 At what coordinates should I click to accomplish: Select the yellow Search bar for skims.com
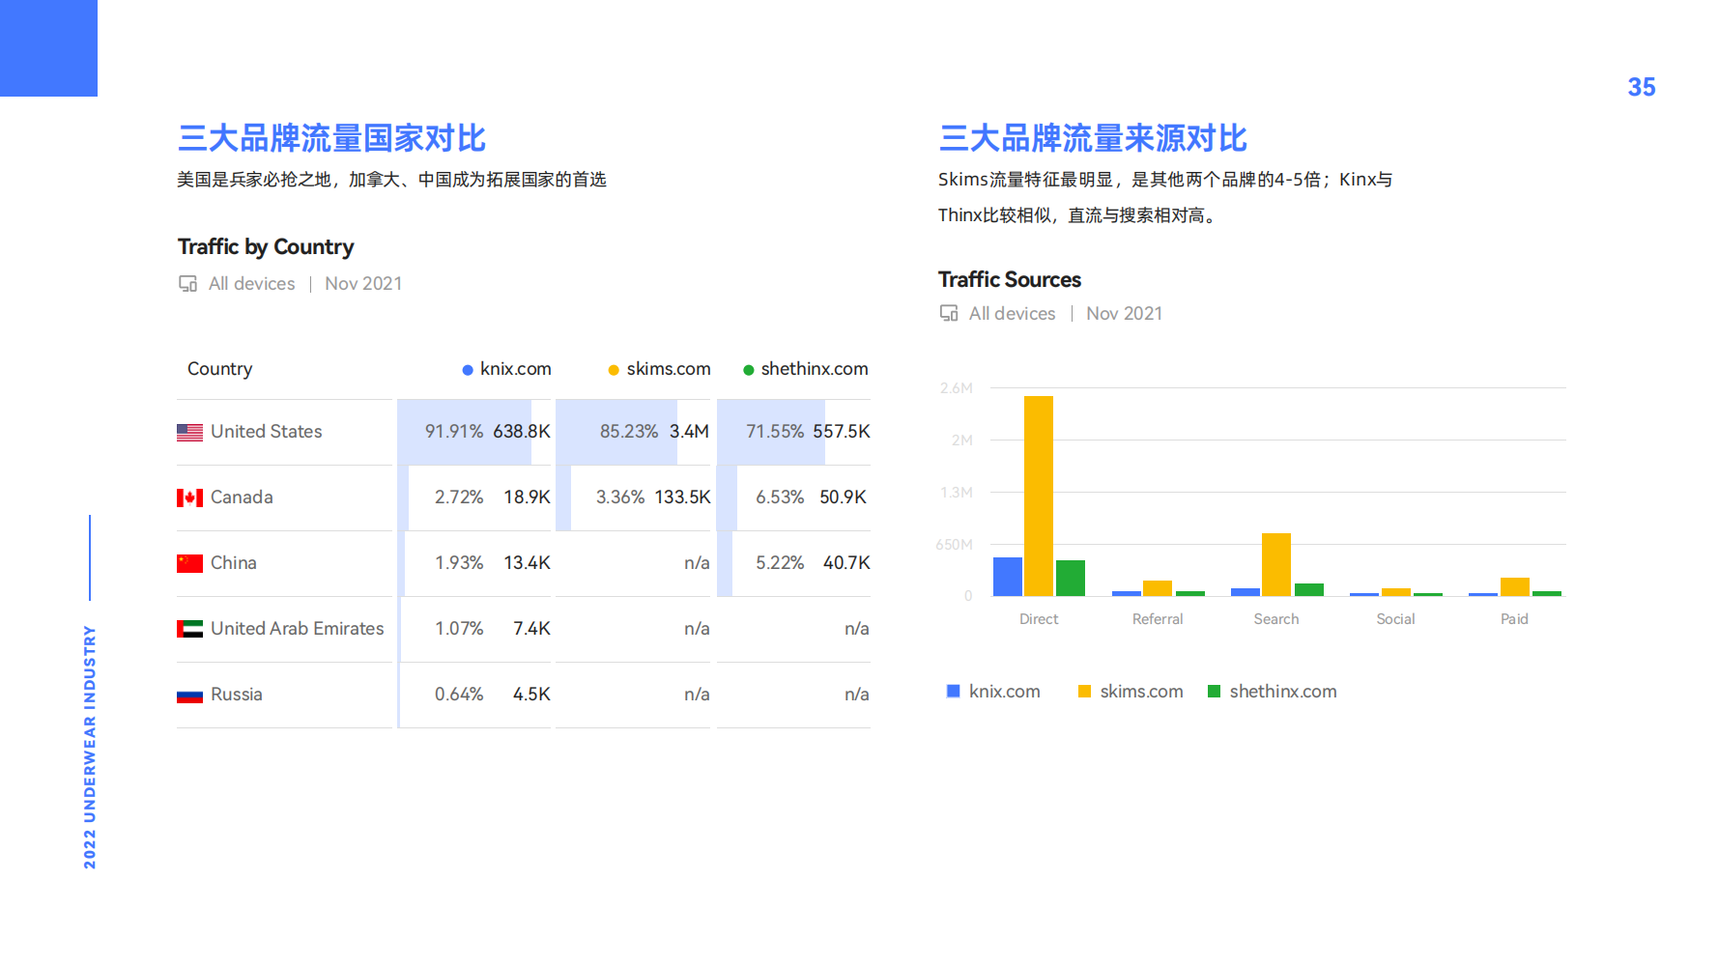(1276, 564)
